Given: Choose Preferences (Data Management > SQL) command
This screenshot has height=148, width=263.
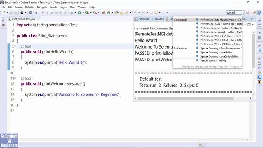Looking at the screenshot, I should (219, 20).
